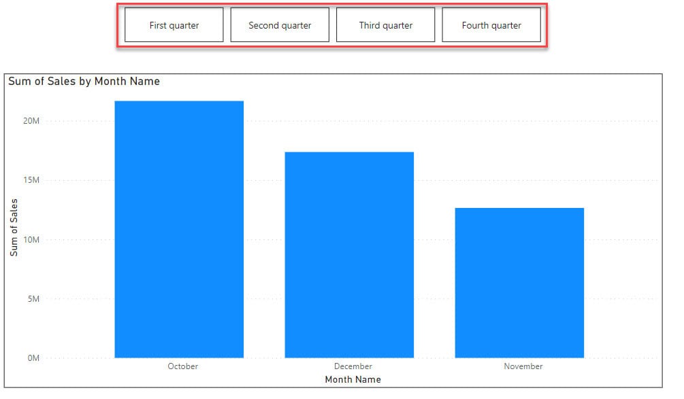Screen dimensions: 684x399
Task: Select the October sales bar
Action: click(179, 230)
